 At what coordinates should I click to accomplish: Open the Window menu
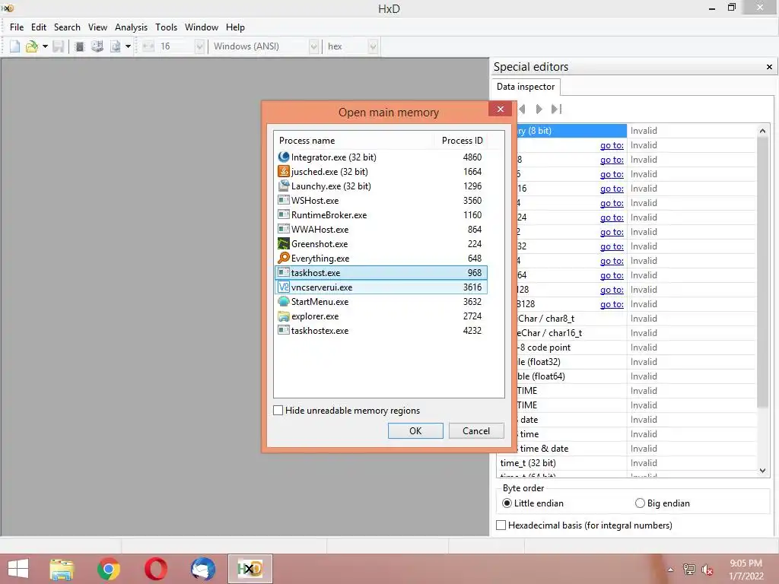(x=201, y=27)
